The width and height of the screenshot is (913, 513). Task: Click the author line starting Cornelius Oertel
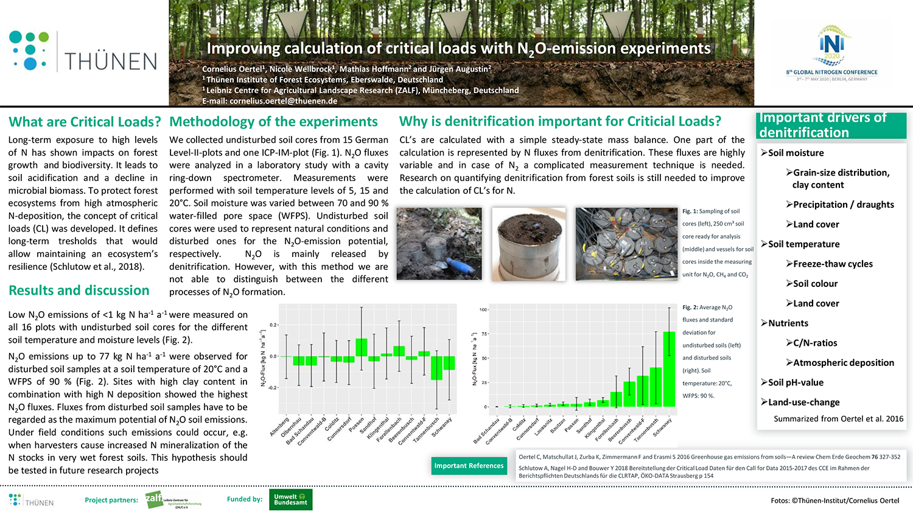click(347, 69)
